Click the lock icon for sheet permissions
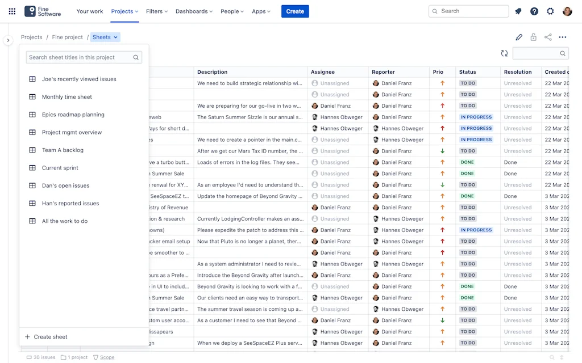 533,37
